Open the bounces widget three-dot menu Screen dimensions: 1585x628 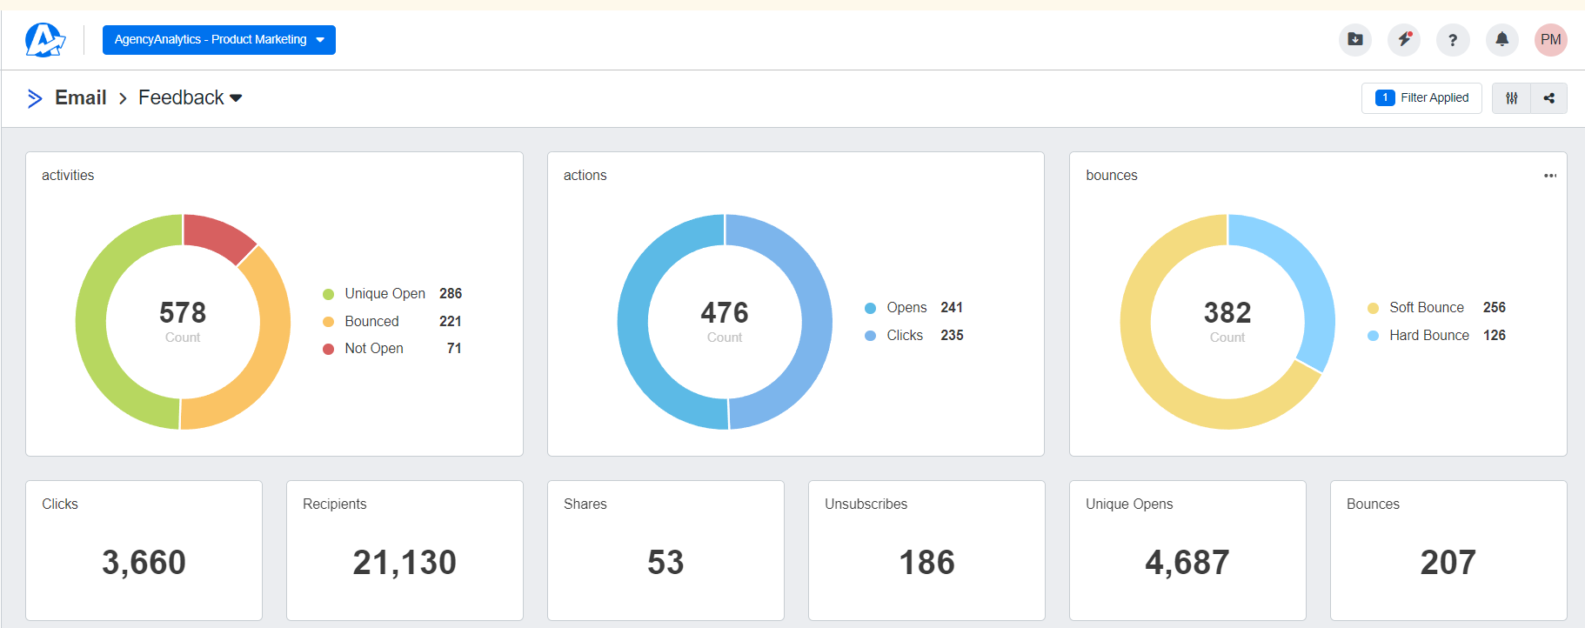1549,176
